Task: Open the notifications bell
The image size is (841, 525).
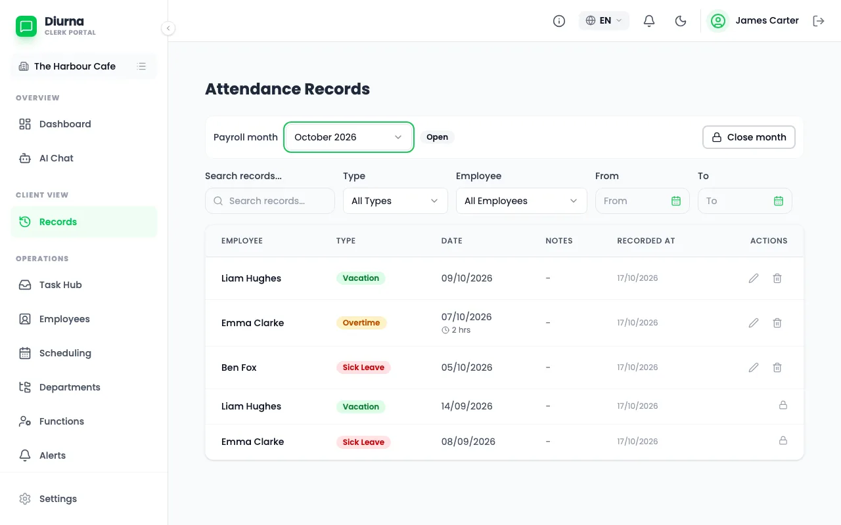Action: point(649,21)
